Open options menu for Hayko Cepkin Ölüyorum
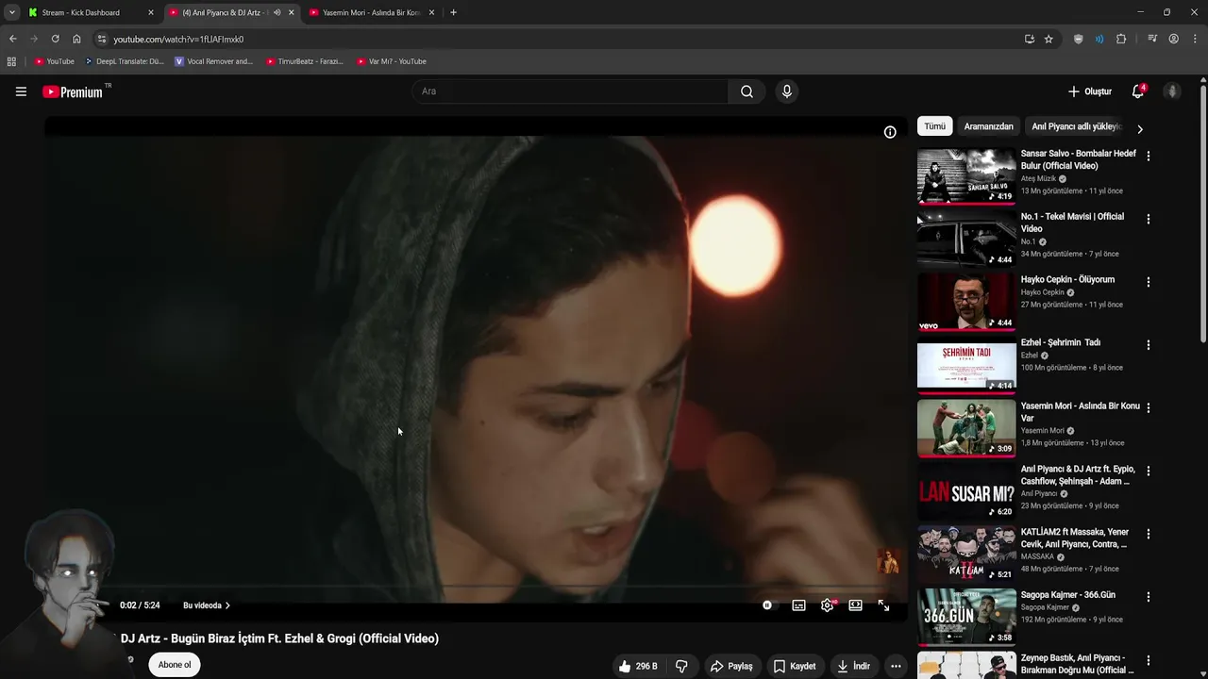 coord(1149,282)
